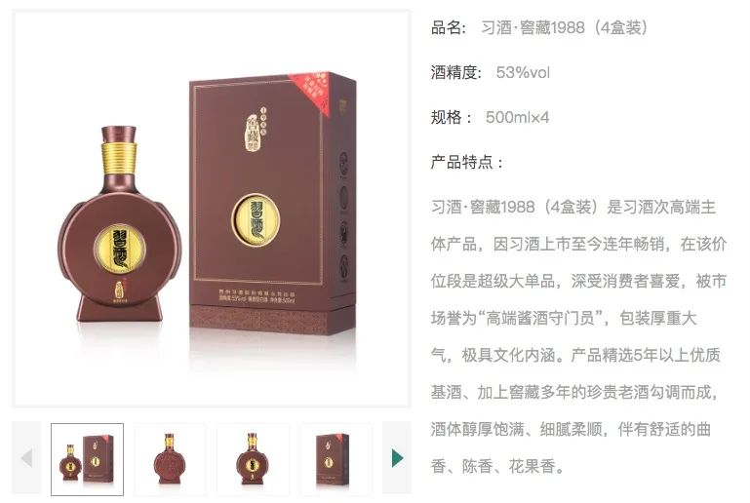The width and height of the screenshot is (750, 503).
Task: Select the fourth thumbnail showing box only
Action: [336, 459]
